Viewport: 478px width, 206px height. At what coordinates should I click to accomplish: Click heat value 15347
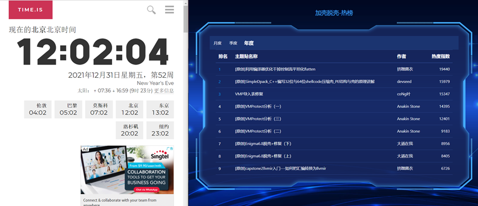(444, 94)
